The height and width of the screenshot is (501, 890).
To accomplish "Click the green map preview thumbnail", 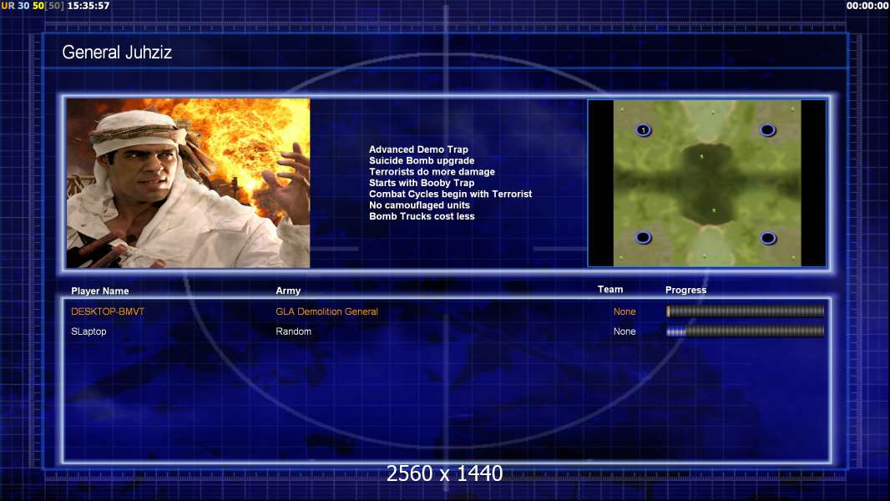I will pyautogui.click(x=707, y=183).
